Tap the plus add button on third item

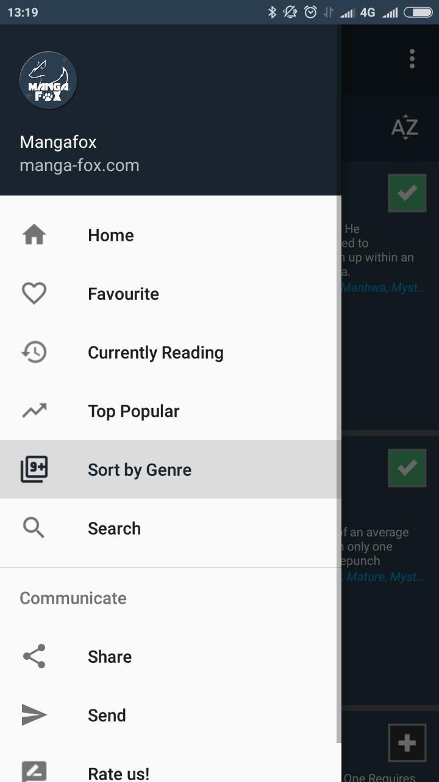point(407,743)
